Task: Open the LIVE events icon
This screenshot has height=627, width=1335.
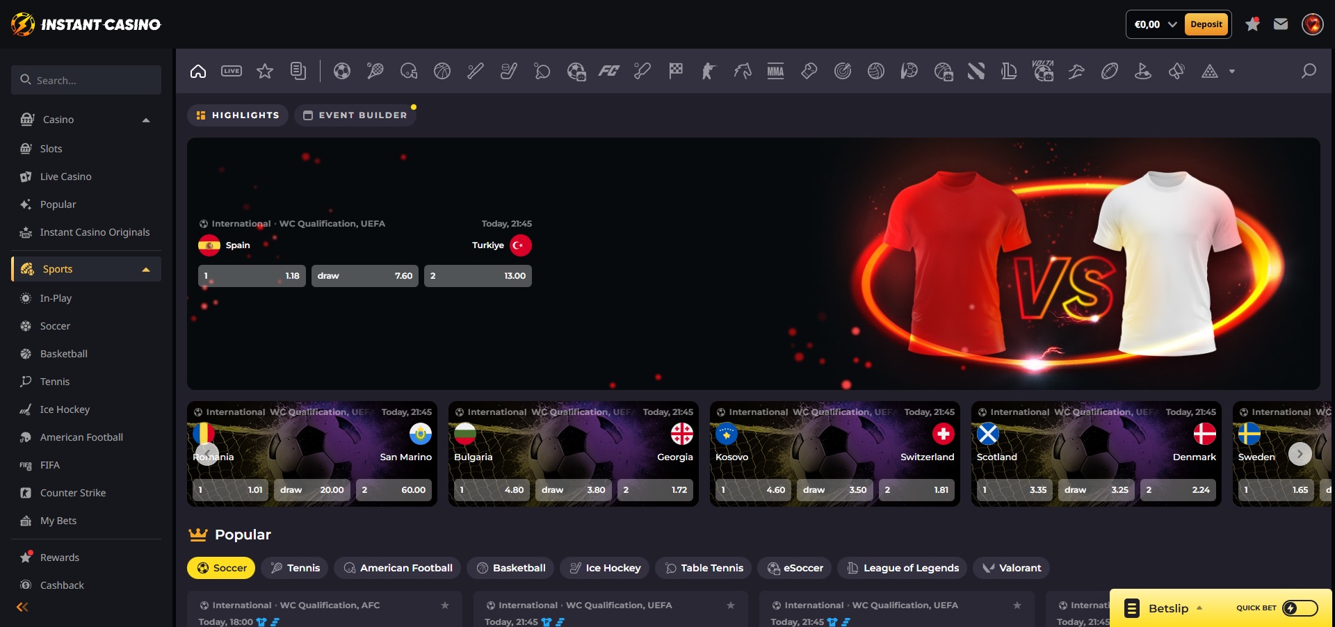Action: 232,71
